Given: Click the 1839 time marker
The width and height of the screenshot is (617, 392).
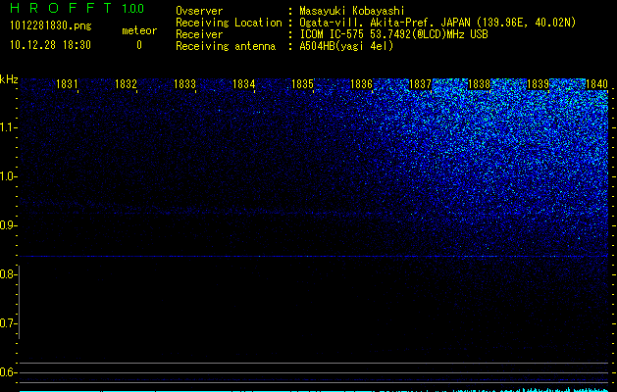Looking at the screenshot, I should pyautogui.click(x=538, y=83).
